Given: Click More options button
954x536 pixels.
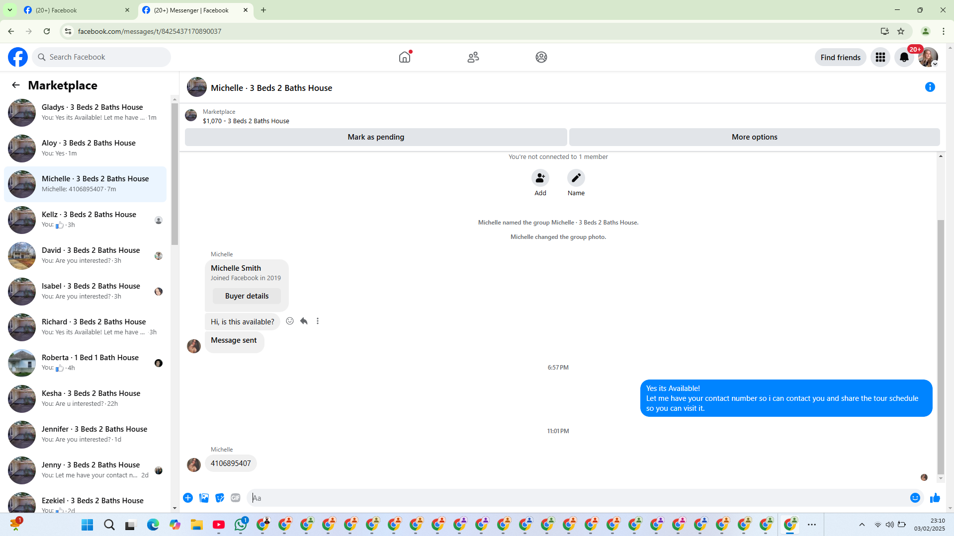Looking at the screenshot, I should (754, 137).
